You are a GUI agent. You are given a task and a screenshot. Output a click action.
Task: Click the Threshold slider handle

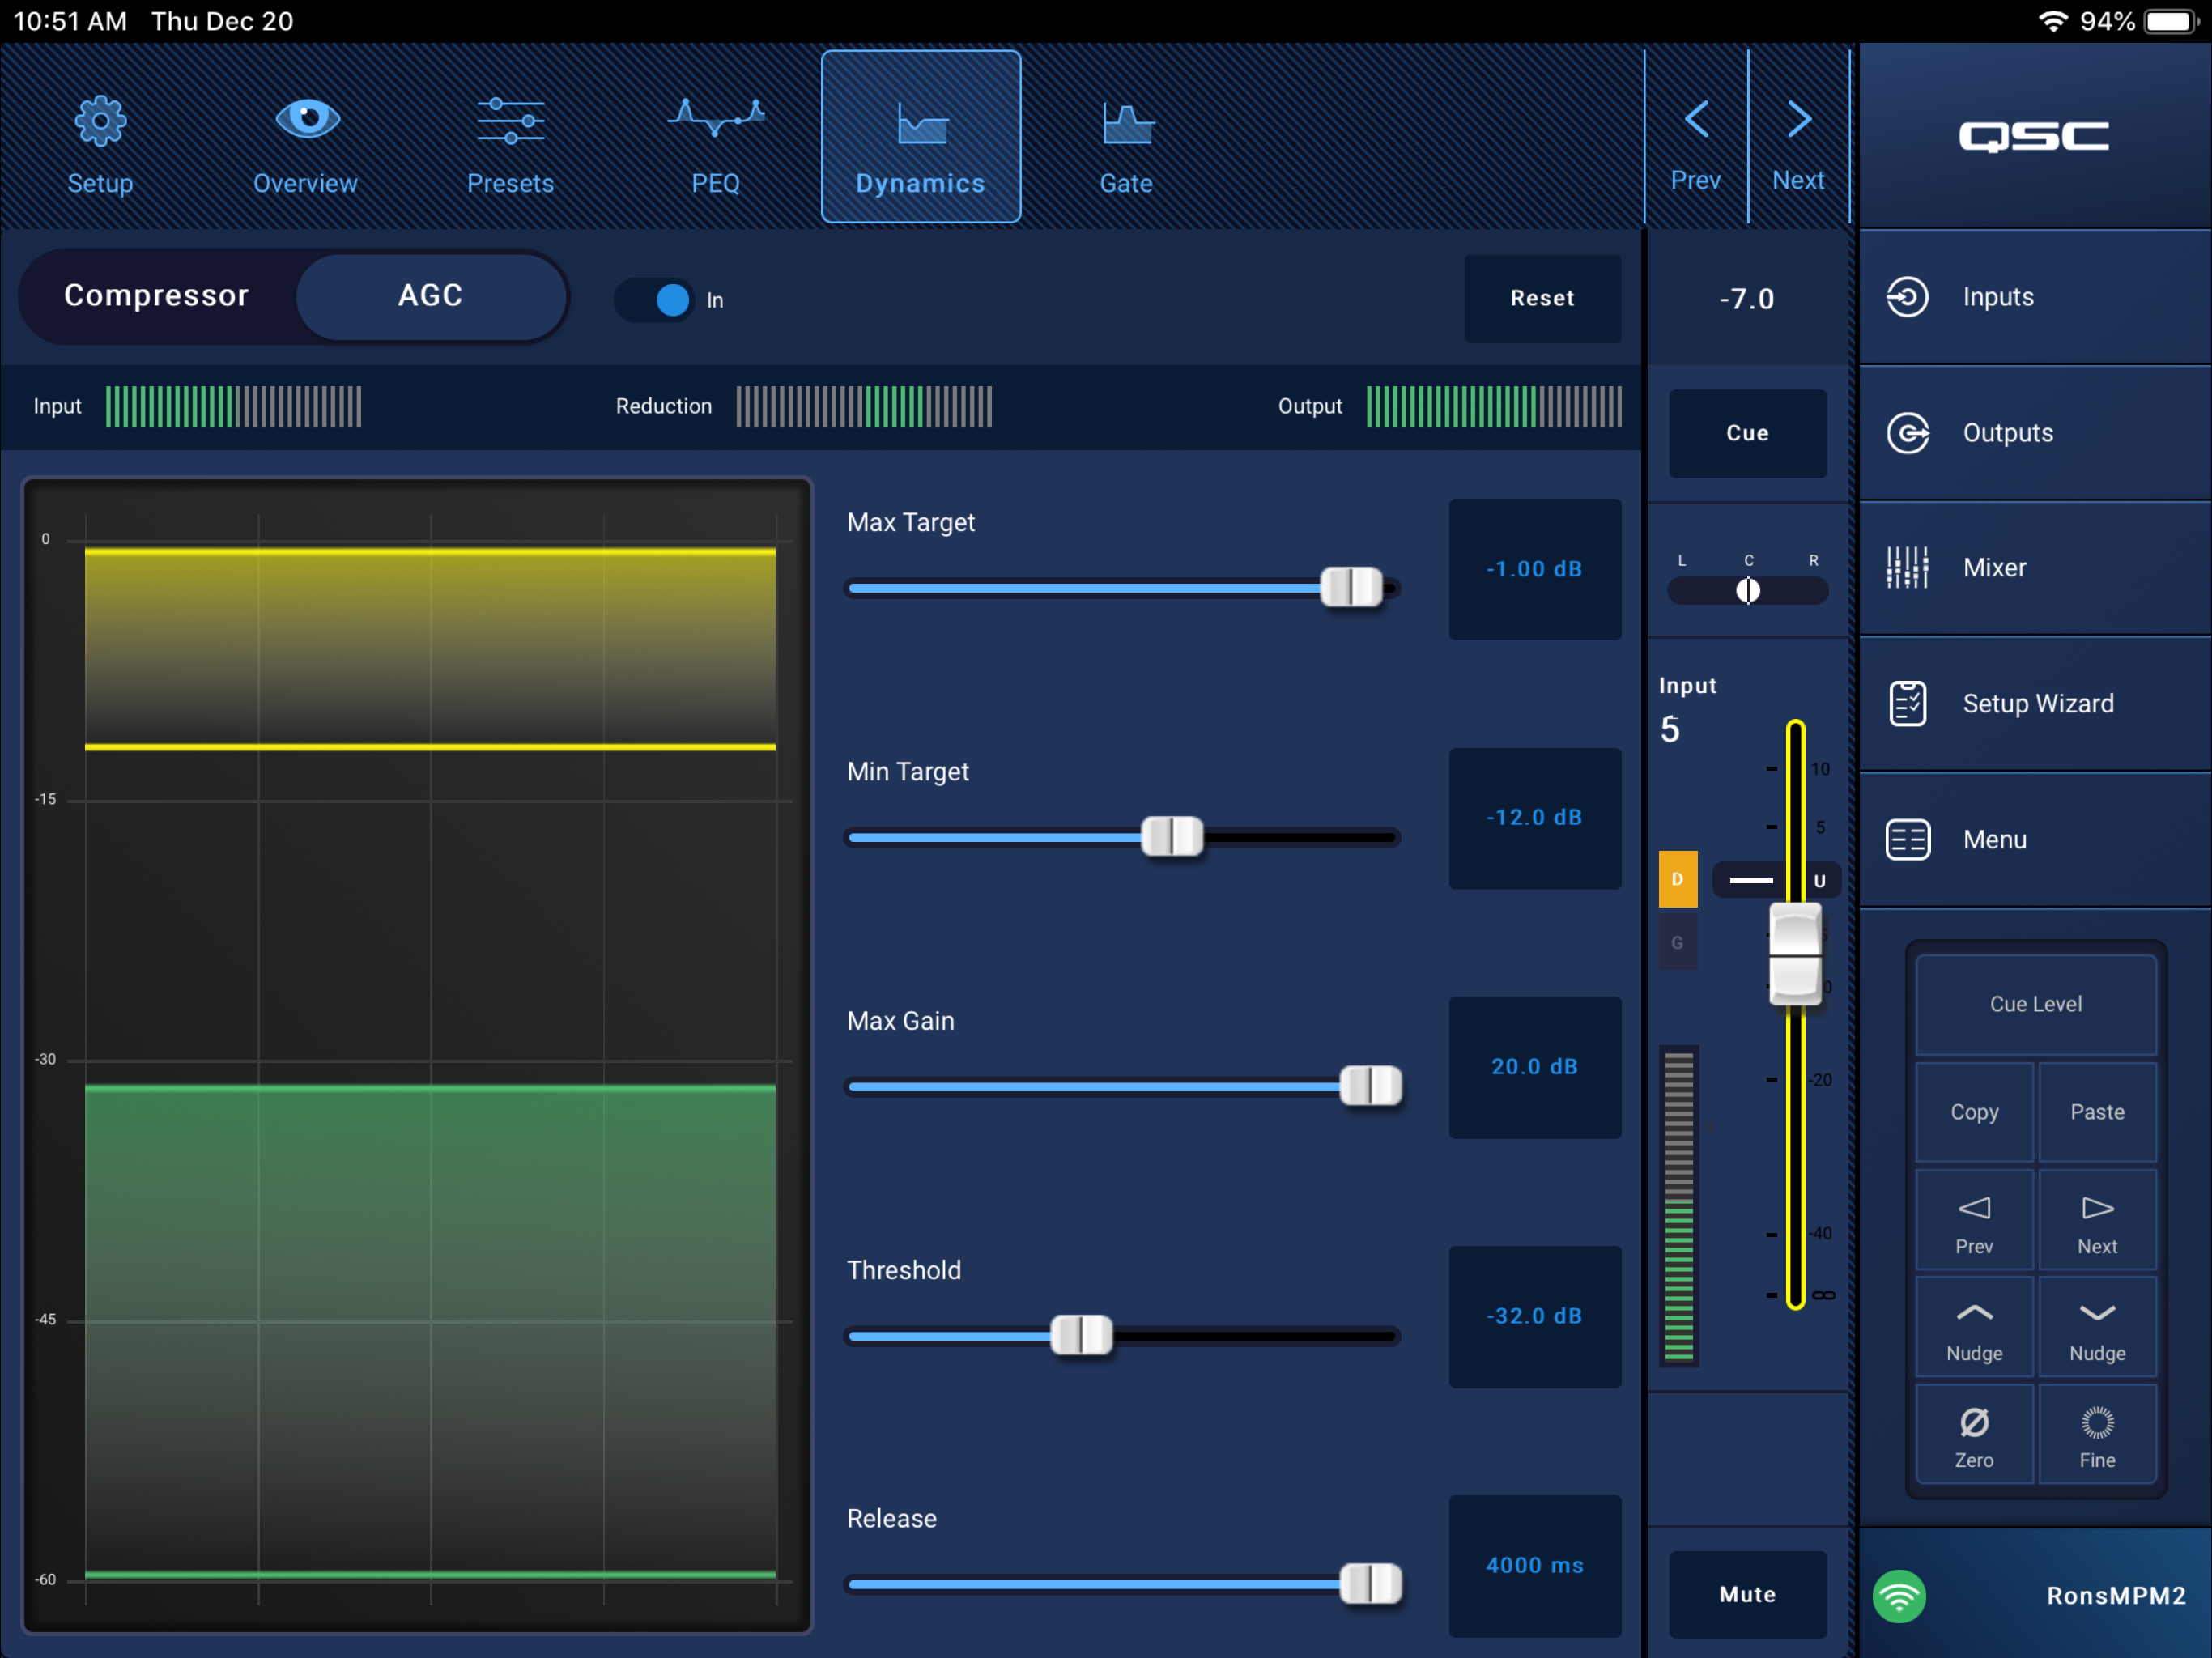[x=1081, y=1335]
